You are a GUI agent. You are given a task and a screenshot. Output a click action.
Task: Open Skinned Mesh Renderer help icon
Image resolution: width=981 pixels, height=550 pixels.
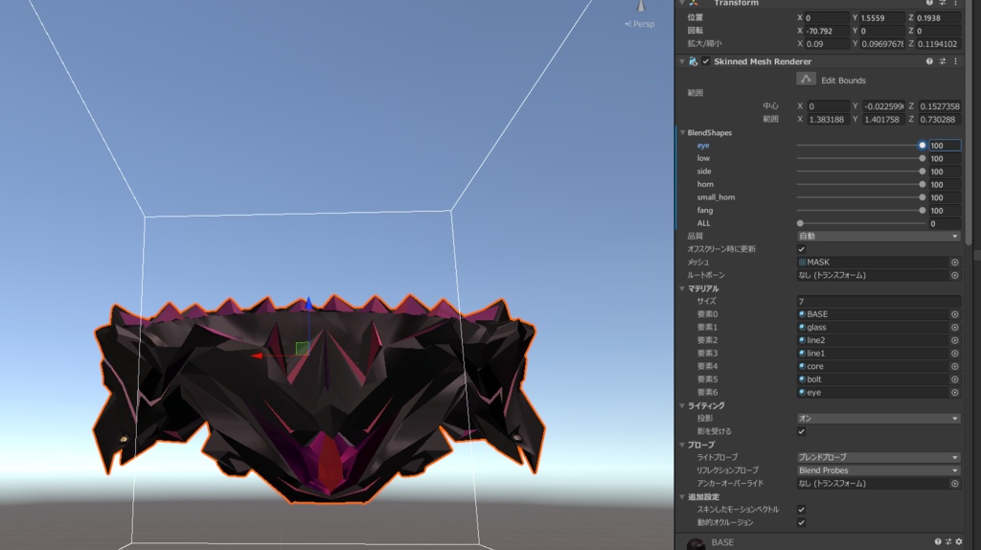pyautogui.click(x=929, y=61)
